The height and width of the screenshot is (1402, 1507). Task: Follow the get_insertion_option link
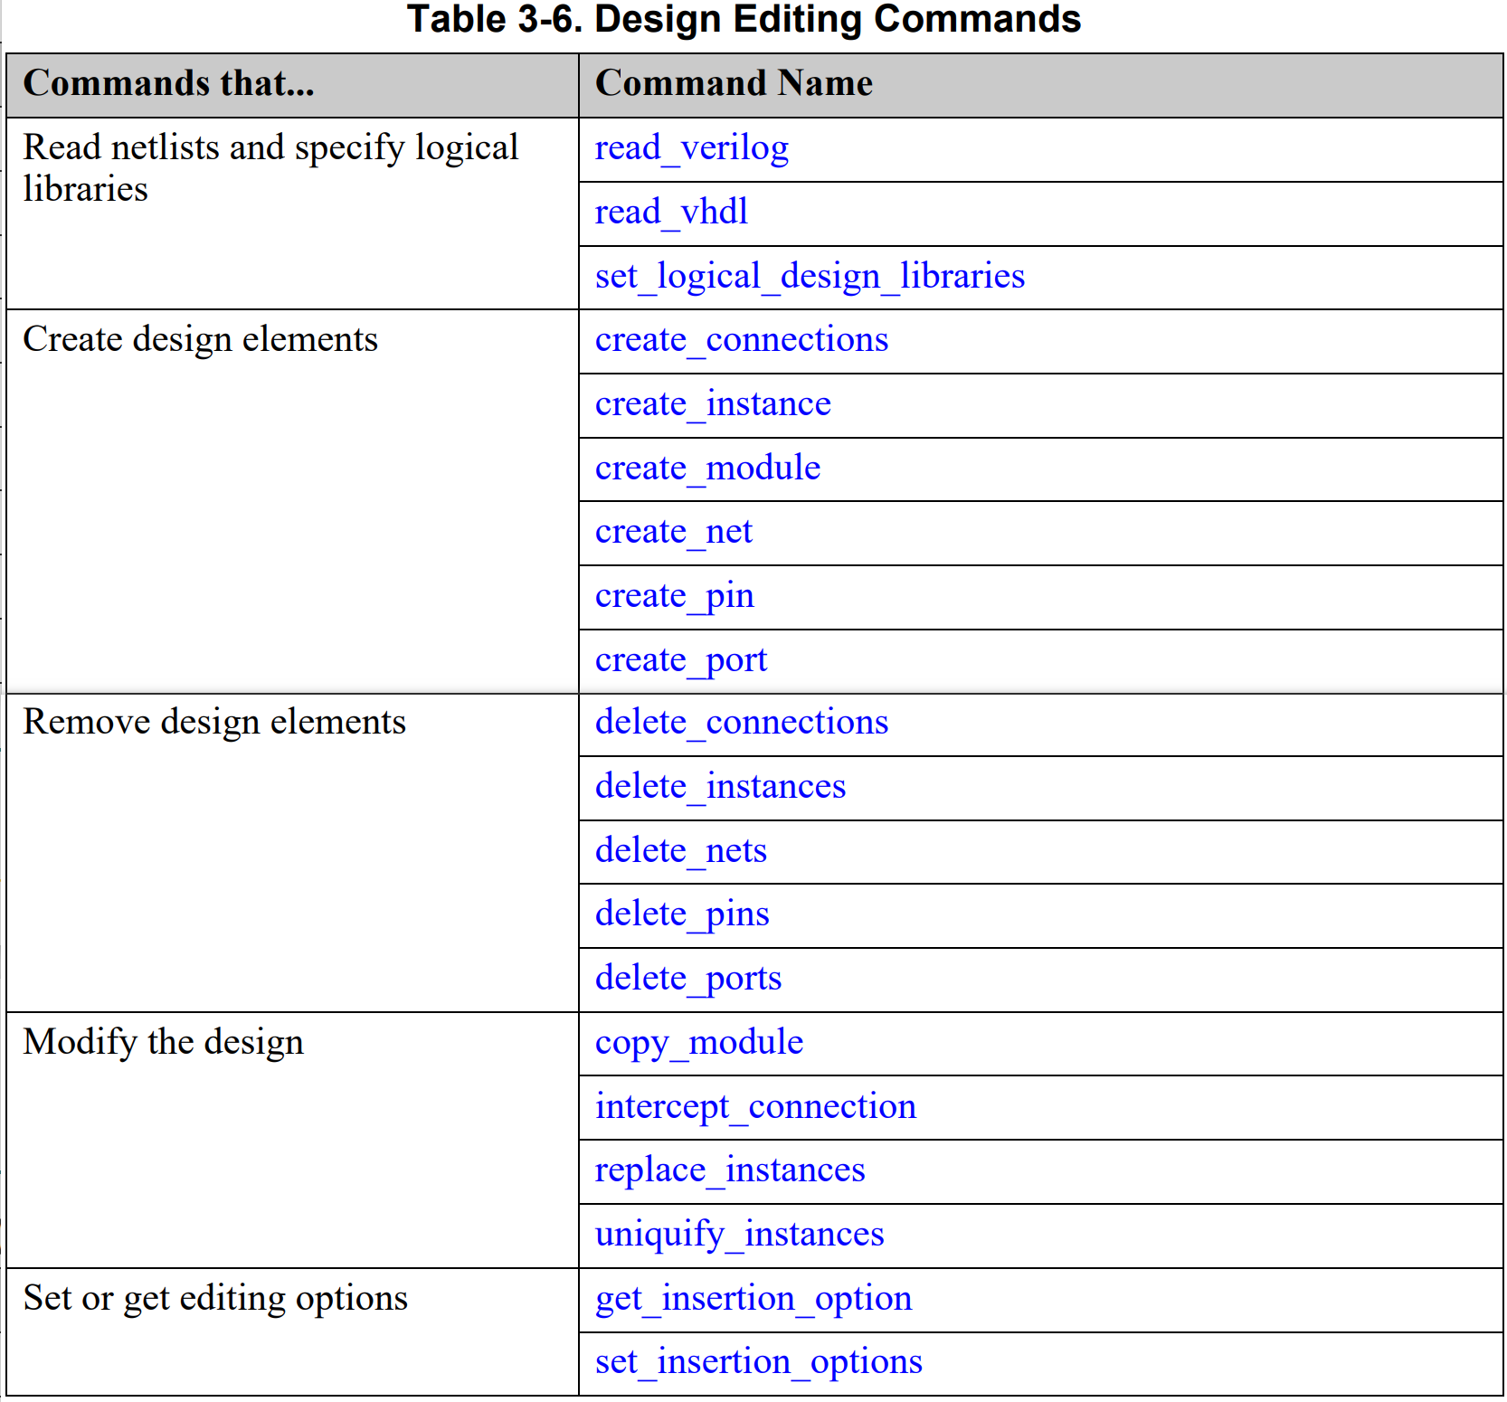[753, 1300]
